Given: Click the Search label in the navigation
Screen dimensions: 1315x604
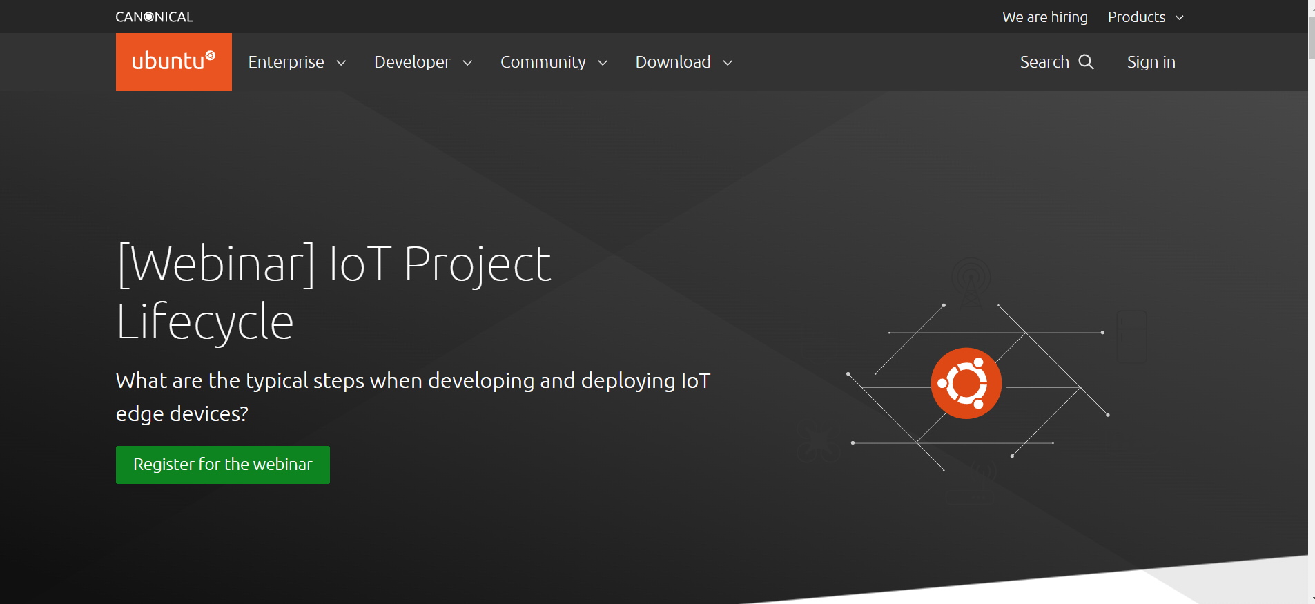Looking at the screenshot, I should [1044, 62].
